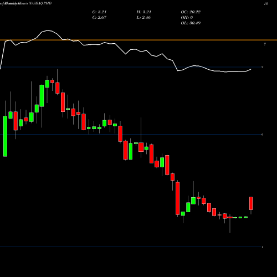Click the '13' axis label at top right
The width and height of the screenshot is (277, 277).
266,3
